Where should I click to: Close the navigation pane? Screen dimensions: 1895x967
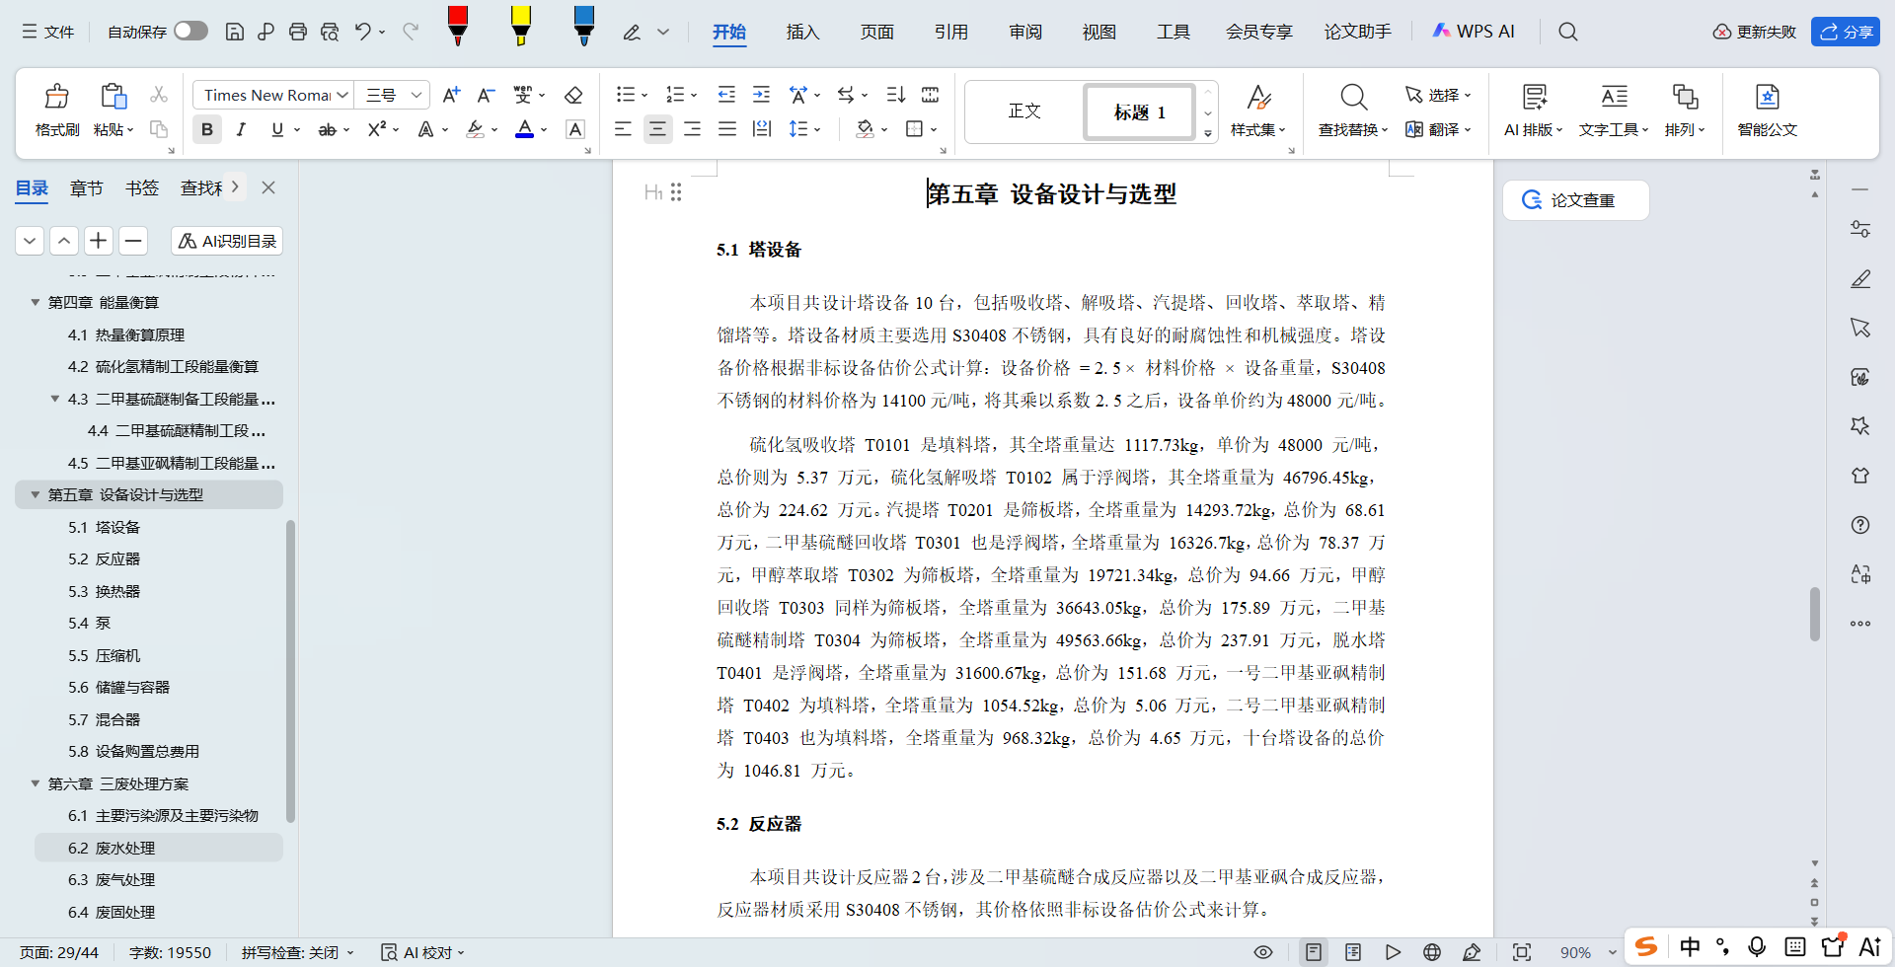(x=268, y=187)
